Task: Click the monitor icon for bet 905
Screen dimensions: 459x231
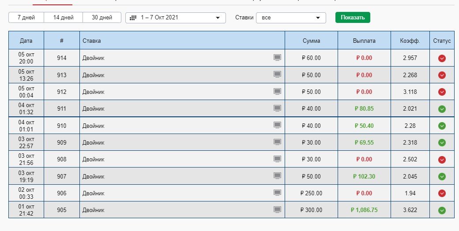Action: coord(277,210)
